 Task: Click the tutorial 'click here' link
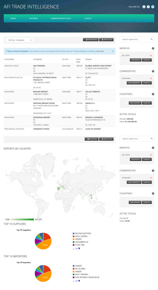pos(100,51)
